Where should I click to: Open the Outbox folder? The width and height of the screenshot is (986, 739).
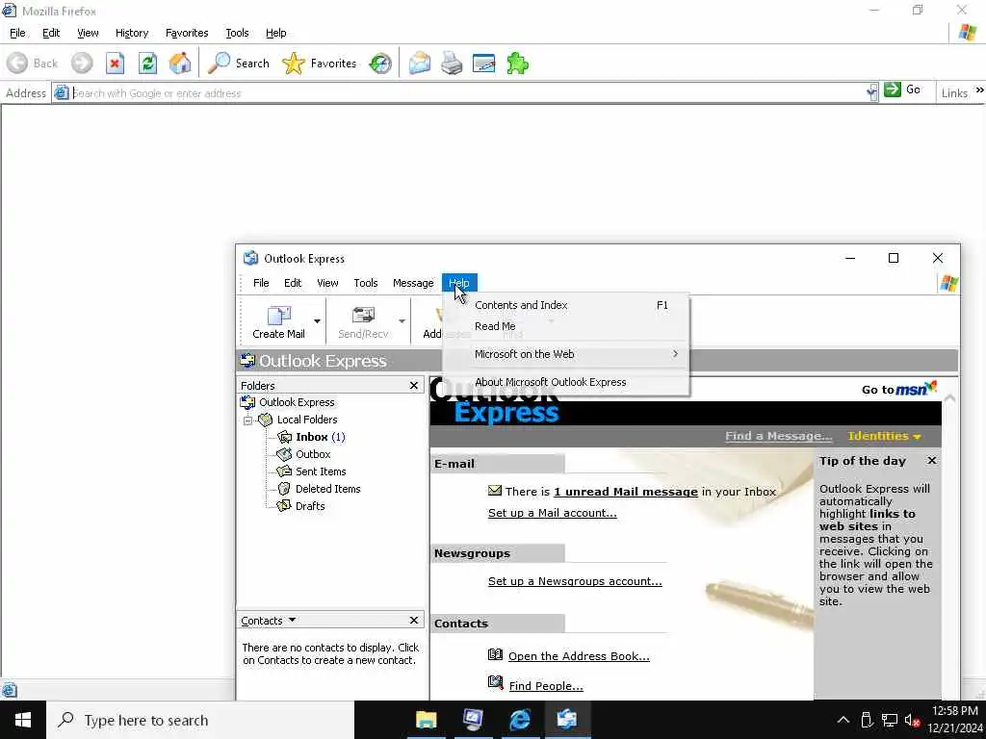tap(313, 454)
